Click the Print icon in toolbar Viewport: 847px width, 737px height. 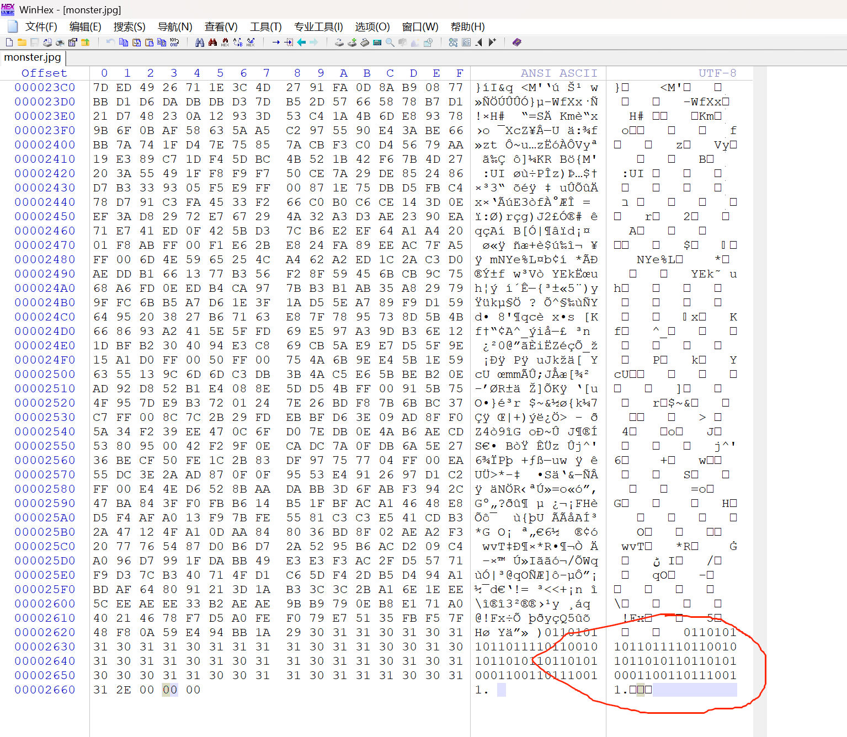pos(60,42)
